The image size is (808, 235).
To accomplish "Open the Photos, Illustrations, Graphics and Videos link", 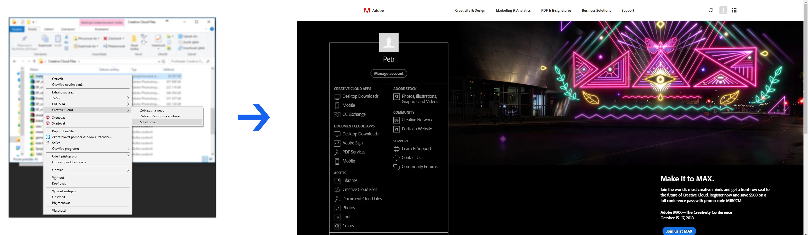I will pyautogui.click(x=420, y=99).
